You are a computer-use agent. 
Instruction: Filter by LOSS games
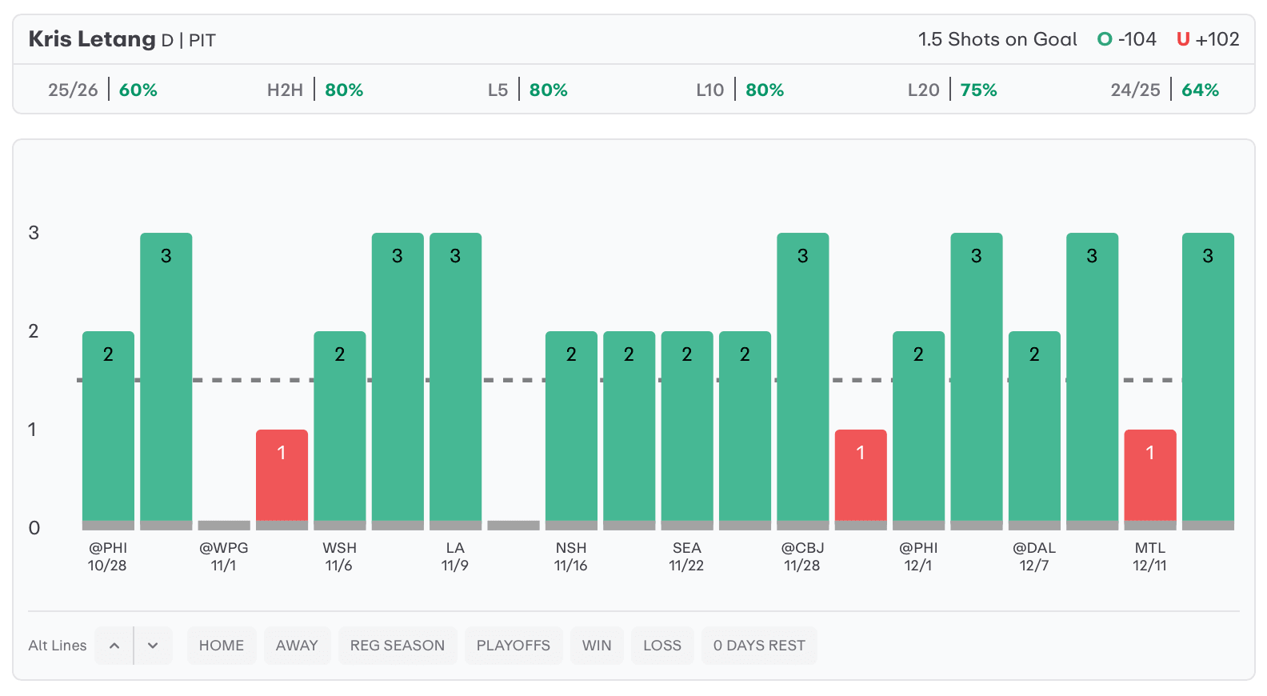click(662, 646)
